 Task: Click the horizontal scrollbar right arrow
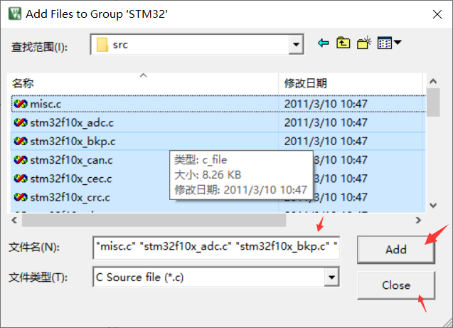tap(418, 221)
